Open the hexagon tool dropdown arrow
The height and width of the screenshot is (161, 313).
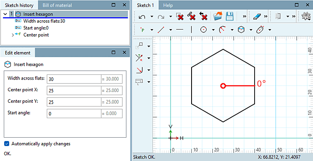(251, 30)
